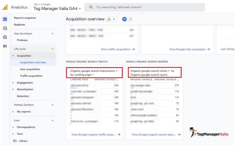This screenshot has height=145, width=235.
Task: Open Reports snapshot
Action: point(25,18)
